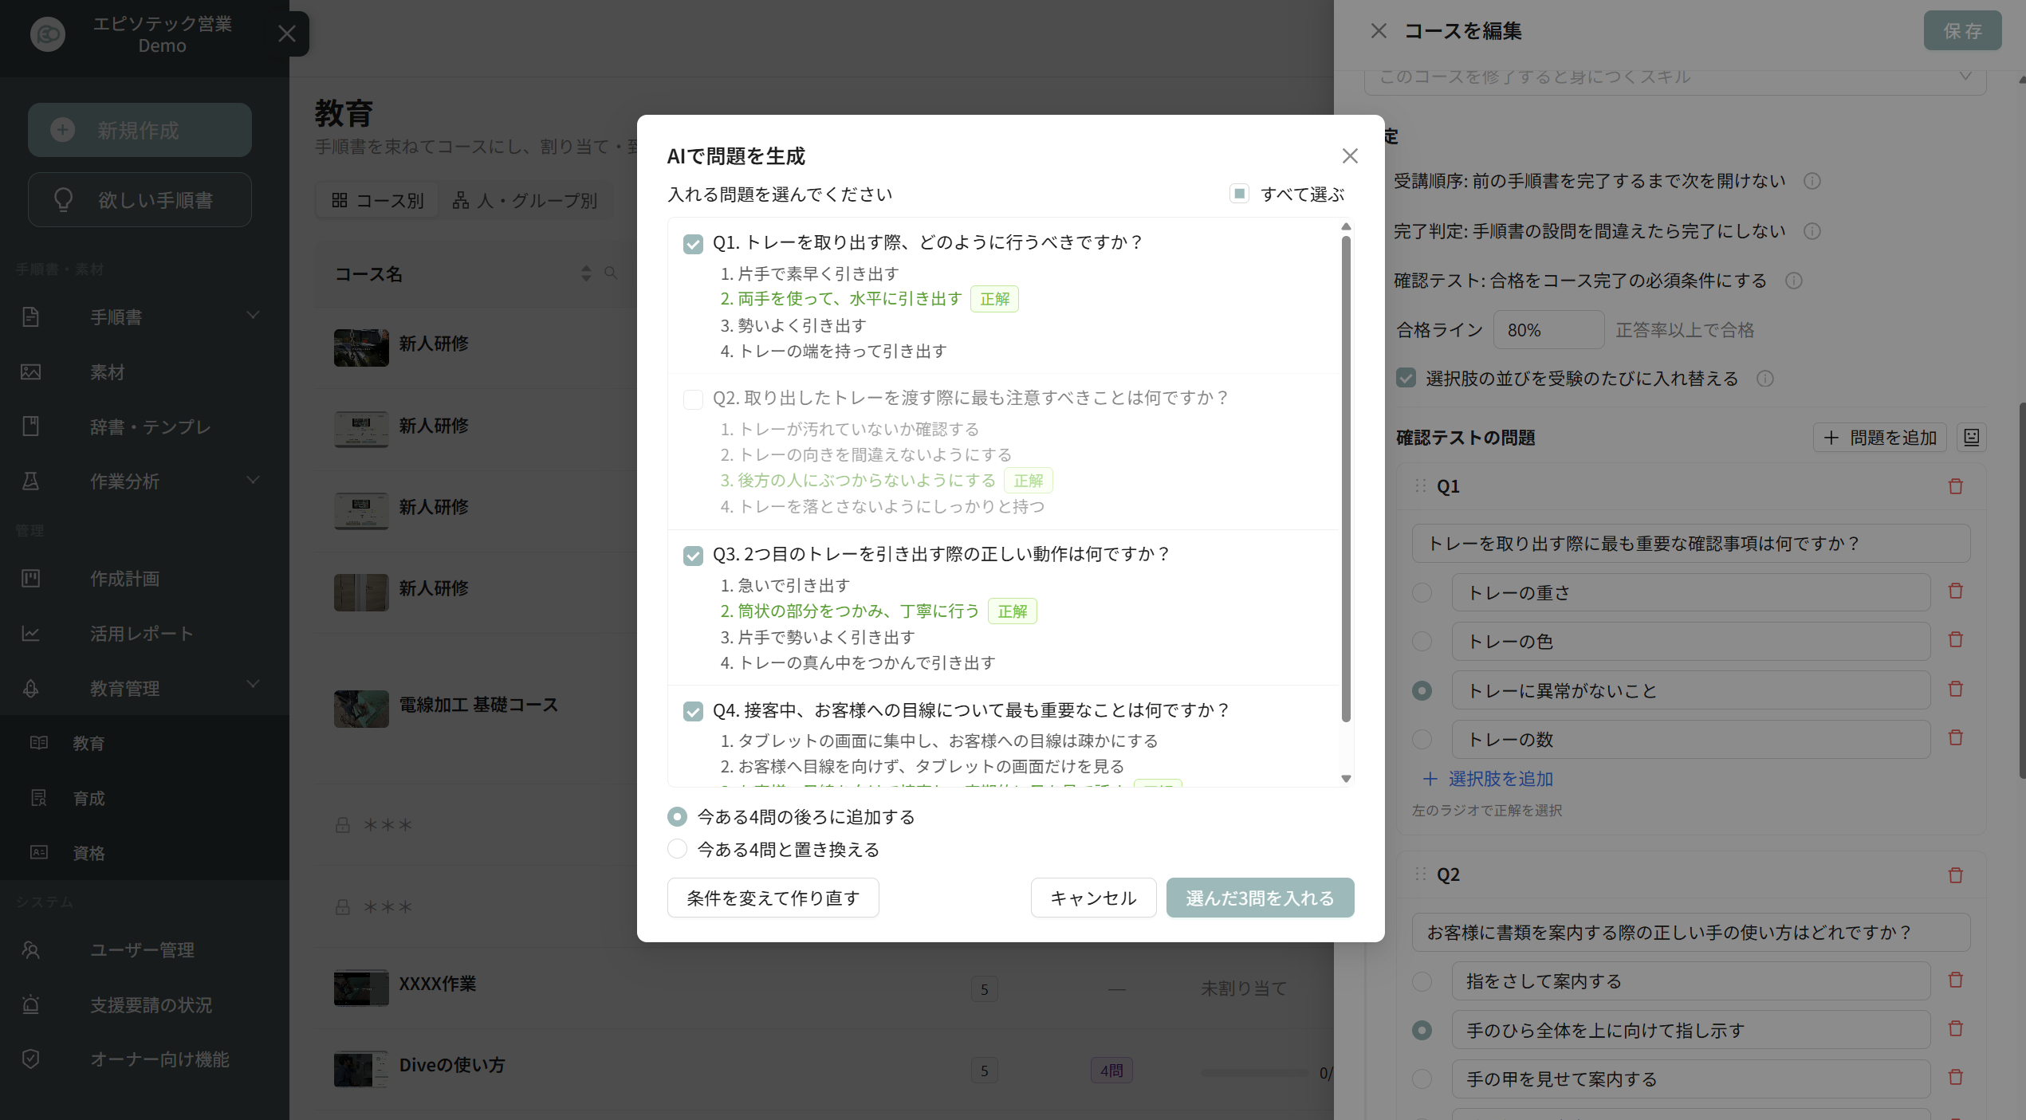Delete Q1 with its red trash icon
The image size is (2026, 1120).
click(x=1955, y=486)
